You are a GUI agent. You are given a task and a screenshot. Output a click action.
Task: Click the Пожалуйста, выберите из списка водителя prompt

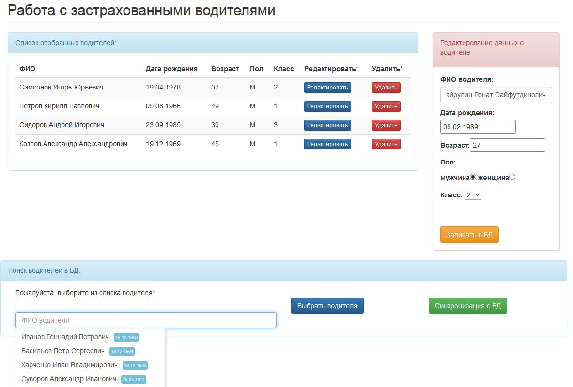tap(85, 293)
